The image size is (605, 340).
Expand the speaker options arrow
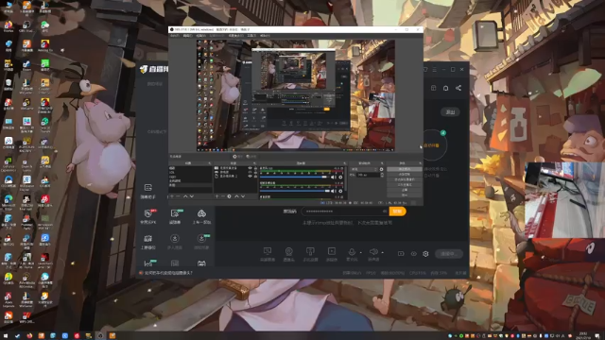coord(382,253)
